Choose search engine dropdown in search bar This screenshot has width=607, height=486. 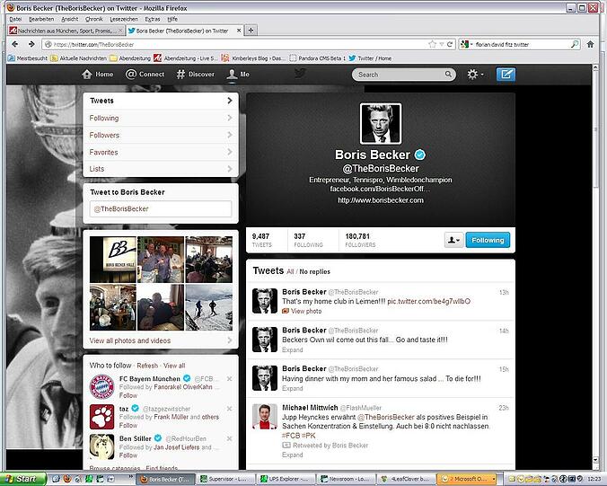pyautogui.click(x=467, y=44)
